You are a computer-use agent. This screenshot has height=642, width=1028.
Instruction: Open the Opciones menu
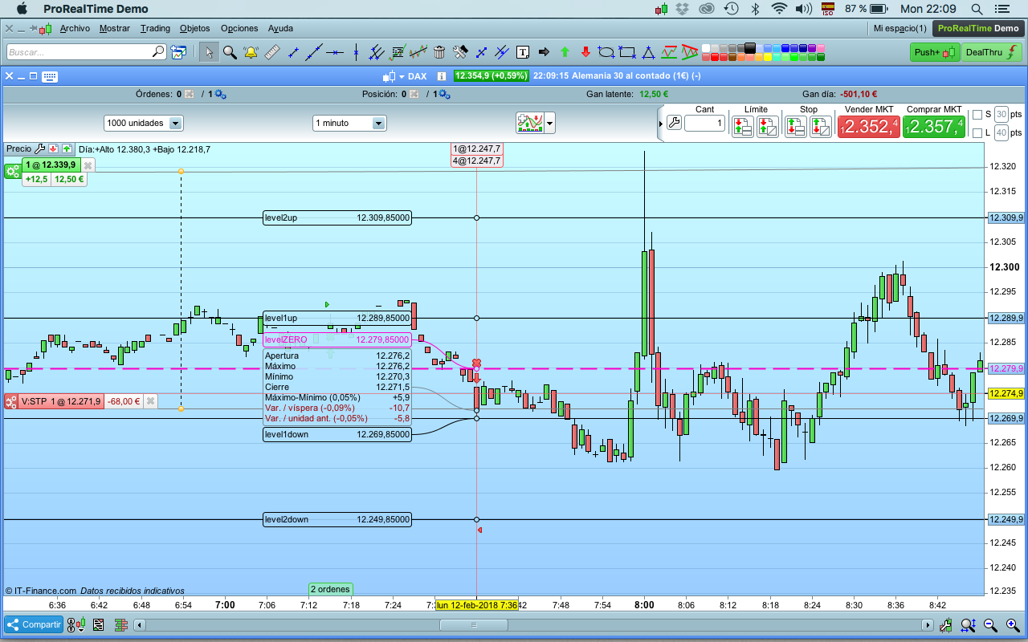(x=239, y=28)
